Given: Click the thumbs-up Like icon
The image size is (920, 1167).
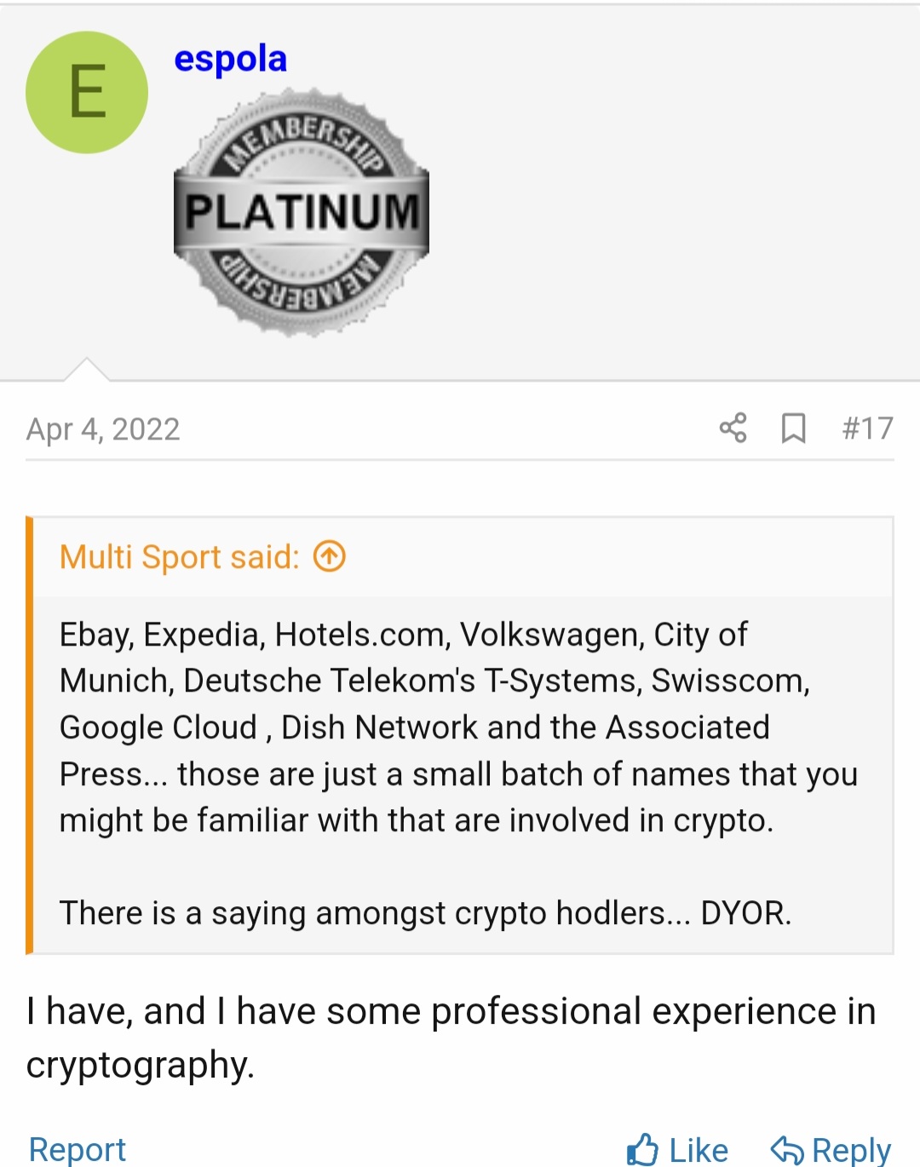Looking at the screenshot, I should click(x=643, y=1149).
